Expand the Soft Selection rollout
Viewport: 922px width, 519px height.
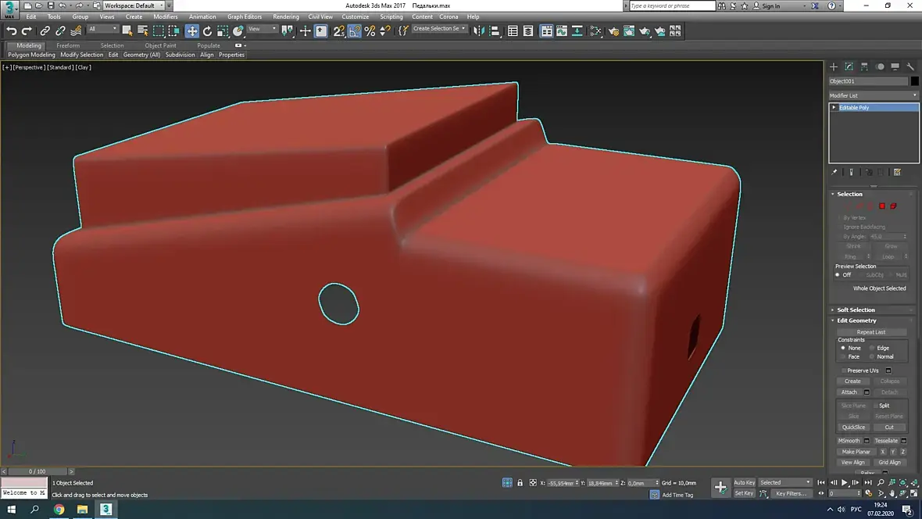(856, 310)
